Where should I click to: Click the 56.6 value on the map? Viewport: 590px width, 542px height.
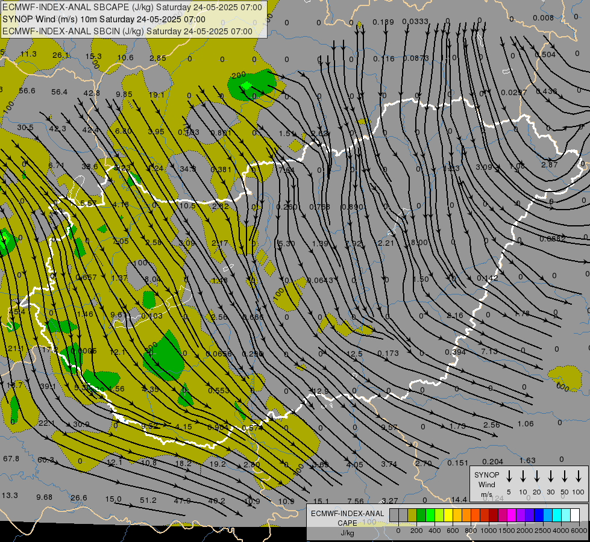tap(27, 91)
